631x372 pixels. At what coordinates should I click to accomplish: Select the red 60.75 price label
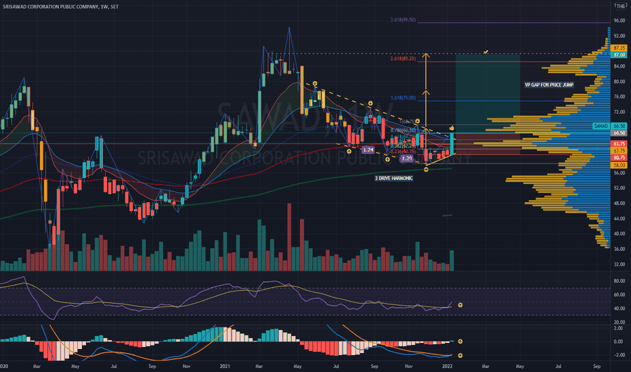619,158
